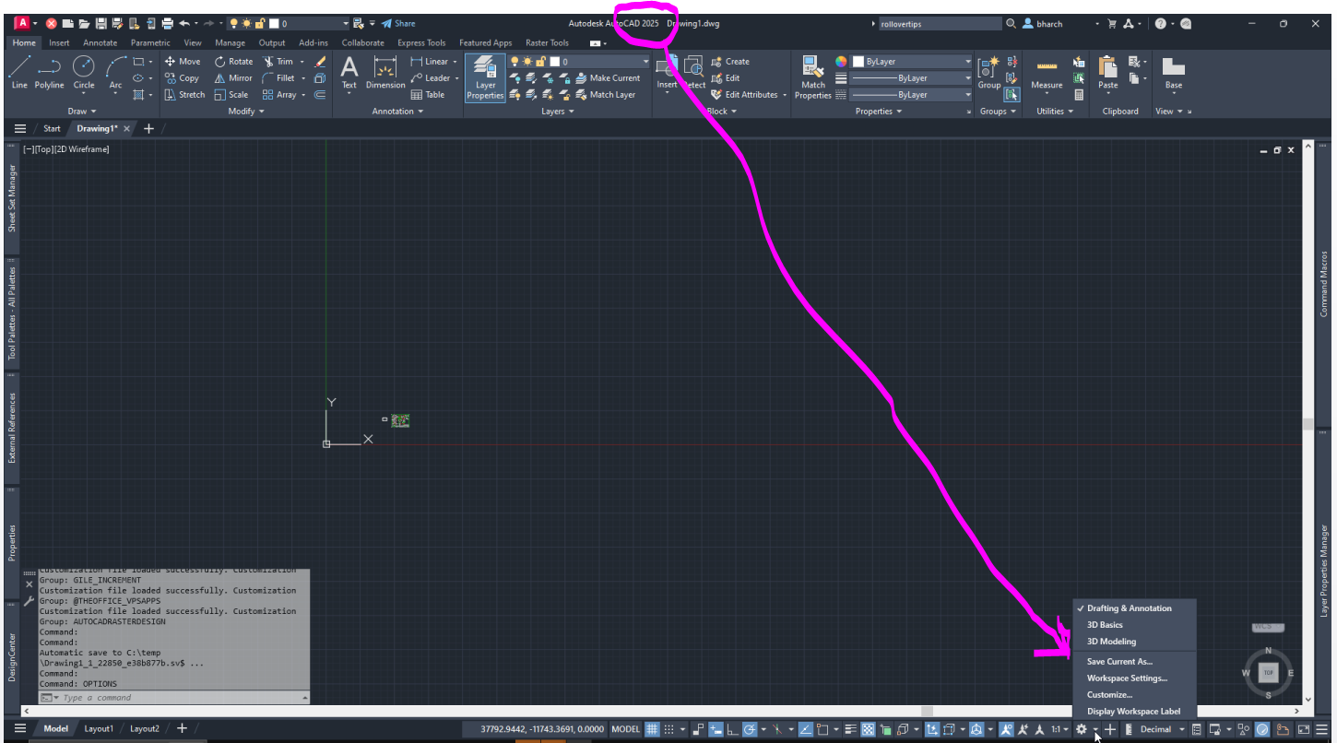Click the Match Properties tool
Viewport: 1337px width, 743px height.
tap(812, 77)
